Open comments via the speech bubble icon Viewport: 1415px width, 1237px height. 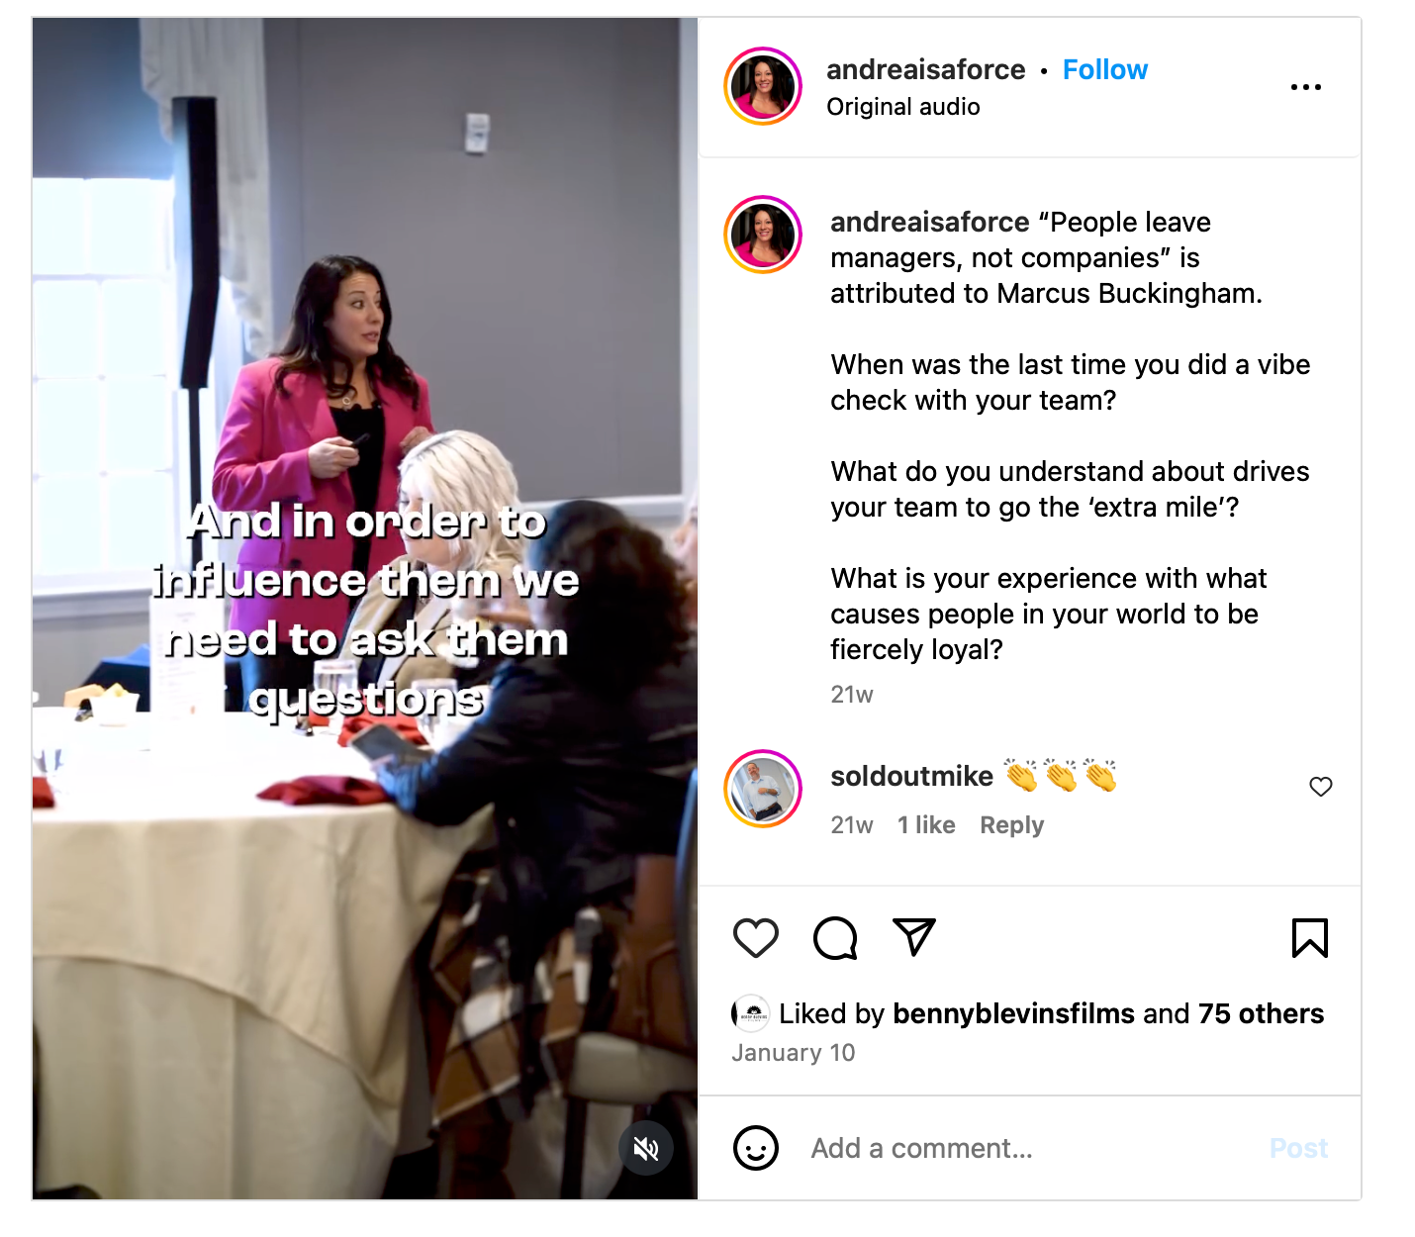click(x=835, y=938)
